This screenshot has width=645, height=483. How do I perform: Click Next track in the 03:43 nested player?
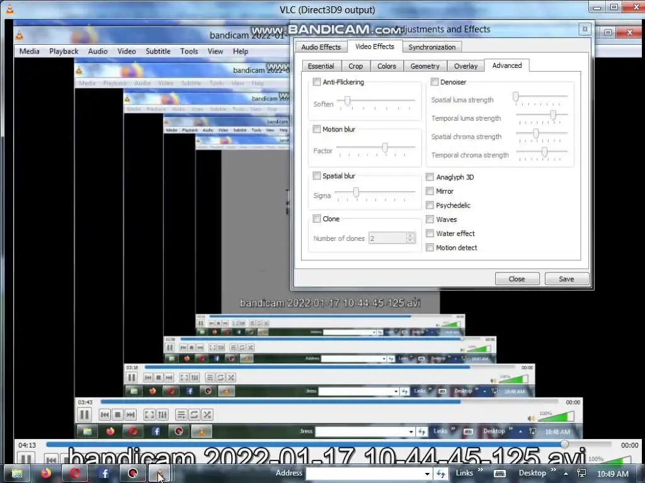(130, 415)
